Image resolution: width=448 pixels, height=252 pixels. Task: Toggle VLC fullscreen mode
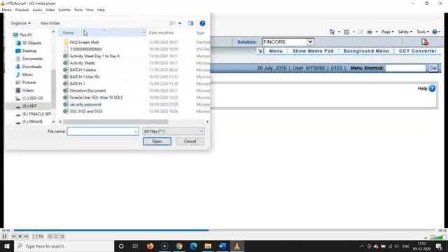(35, 237)
